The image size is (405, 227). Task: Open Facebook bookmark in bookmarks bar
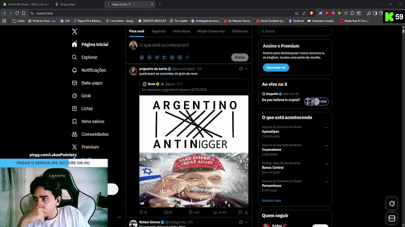click(296, 21)
